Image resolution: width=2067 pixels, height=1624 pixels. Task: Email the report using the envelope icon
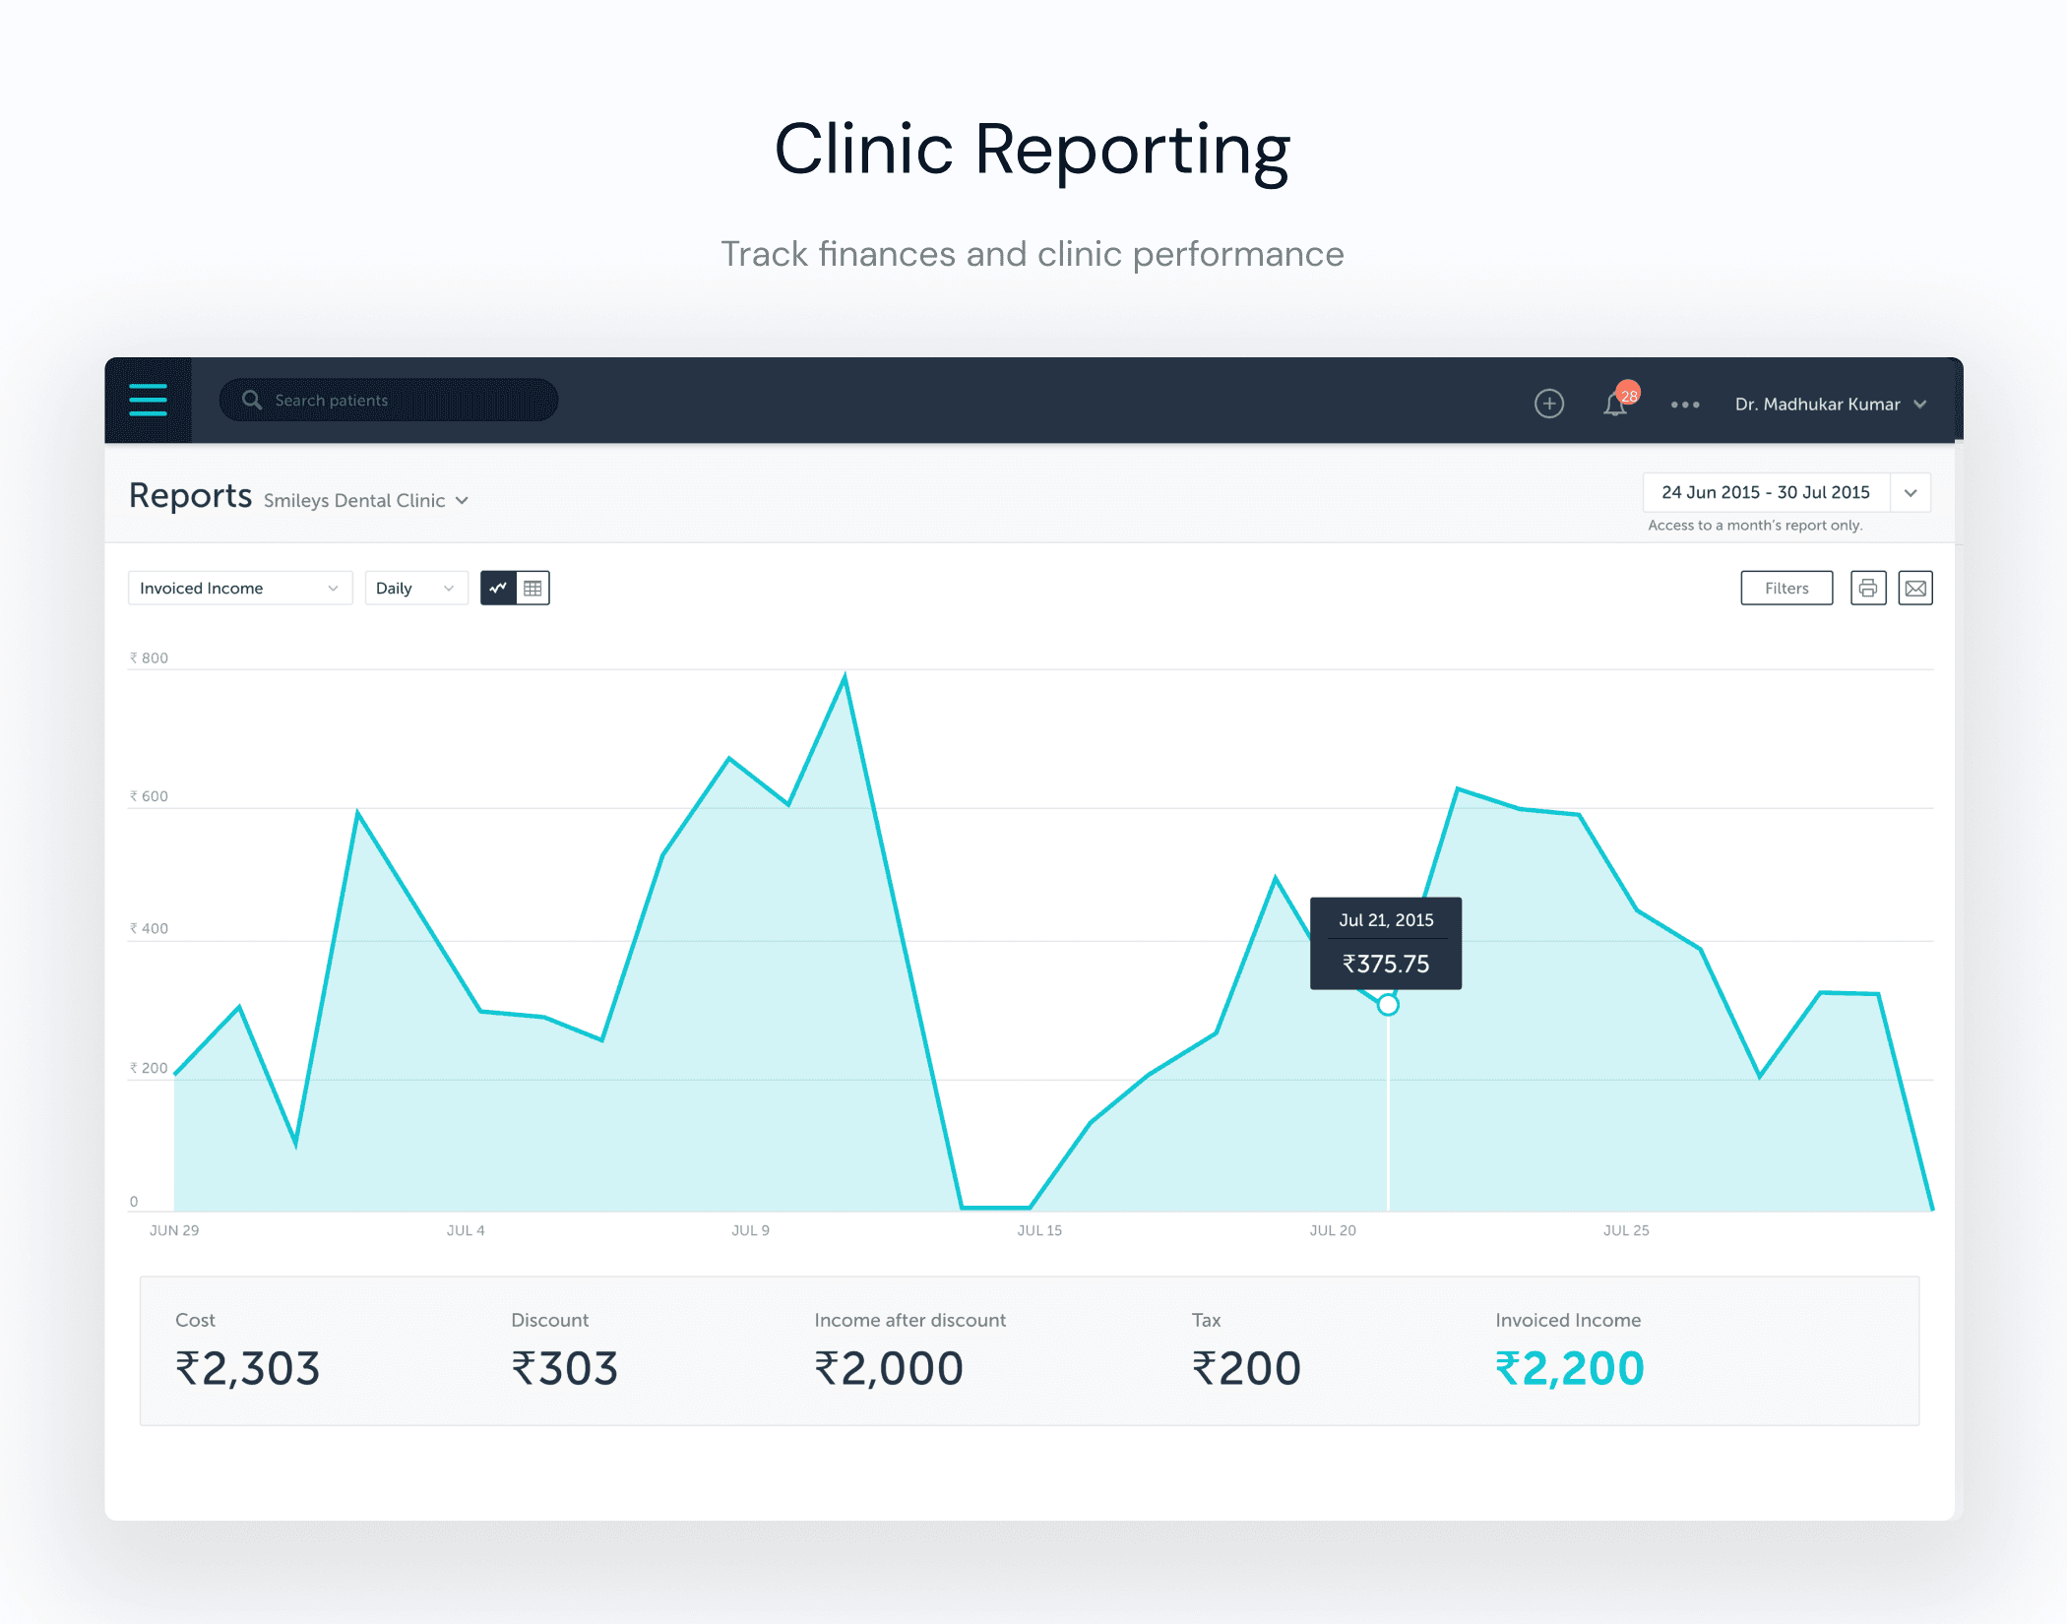click(1915, 588)
